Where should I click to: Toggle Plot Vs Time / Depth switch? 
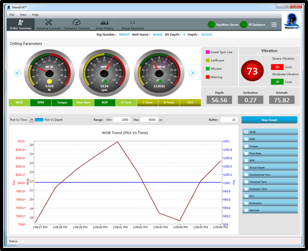click(x=36, y=120)
